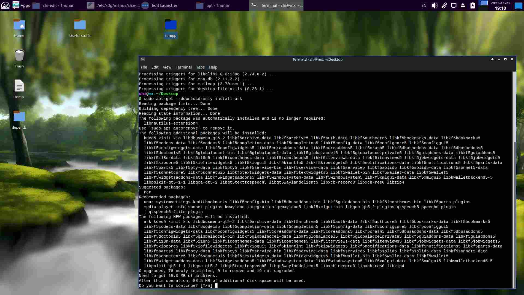Click the wired network tray icon
The width and height of the screenshot is (524, 295).
pyautogui.click(x=454, y=5)
